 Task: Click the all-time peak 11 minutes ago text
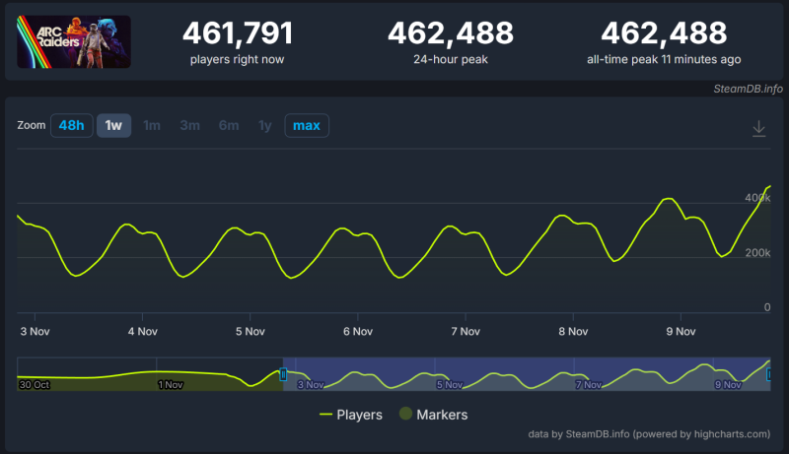tap(664, 59)
